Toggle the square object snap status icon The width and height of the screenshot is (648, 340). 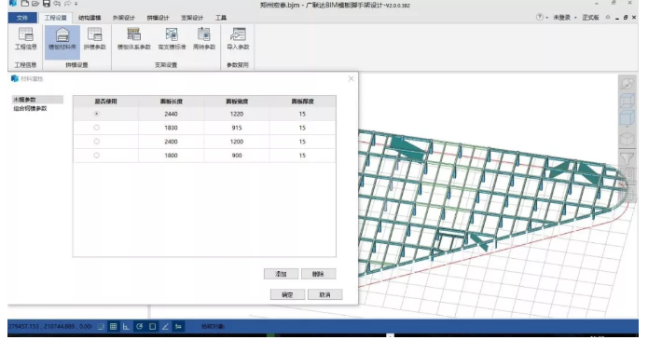pyautogui.click(x=153, y=326)
